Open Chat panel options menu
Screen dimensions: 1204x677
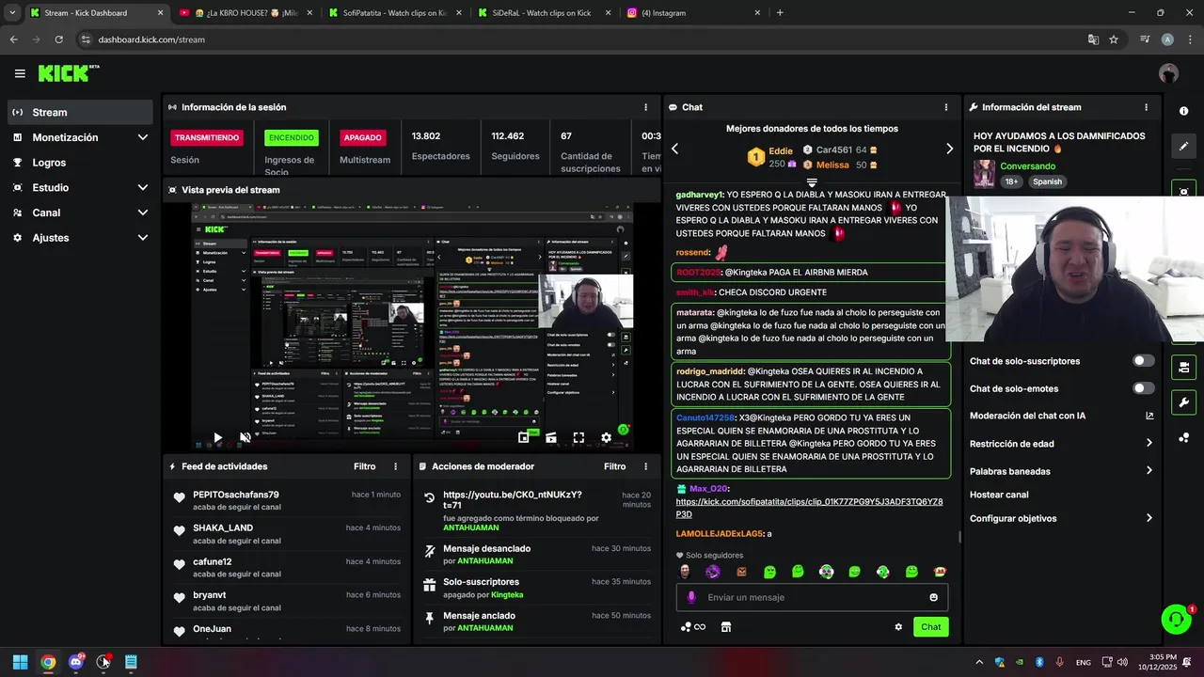(946, 107)
